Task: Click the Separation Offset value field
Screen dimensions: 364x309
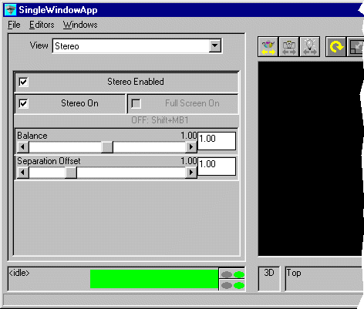Action: 217,166
